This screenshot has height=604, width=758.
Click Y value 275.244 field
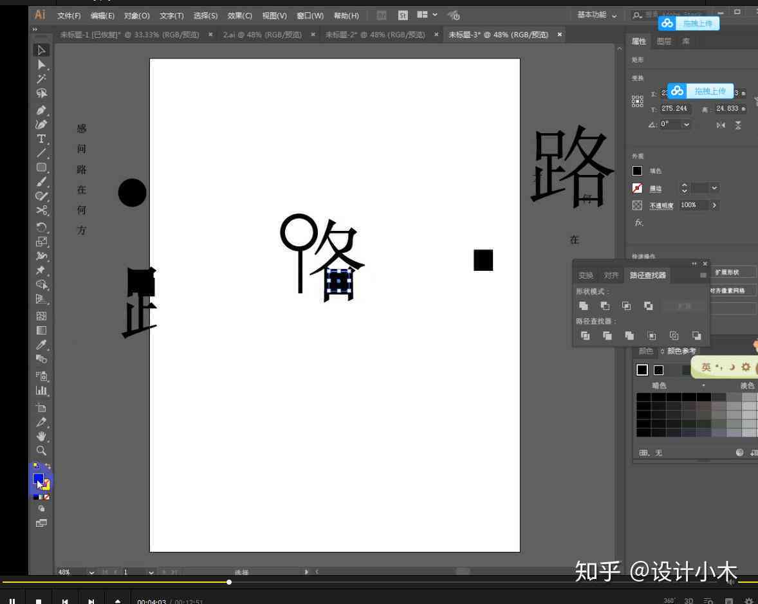676,109
